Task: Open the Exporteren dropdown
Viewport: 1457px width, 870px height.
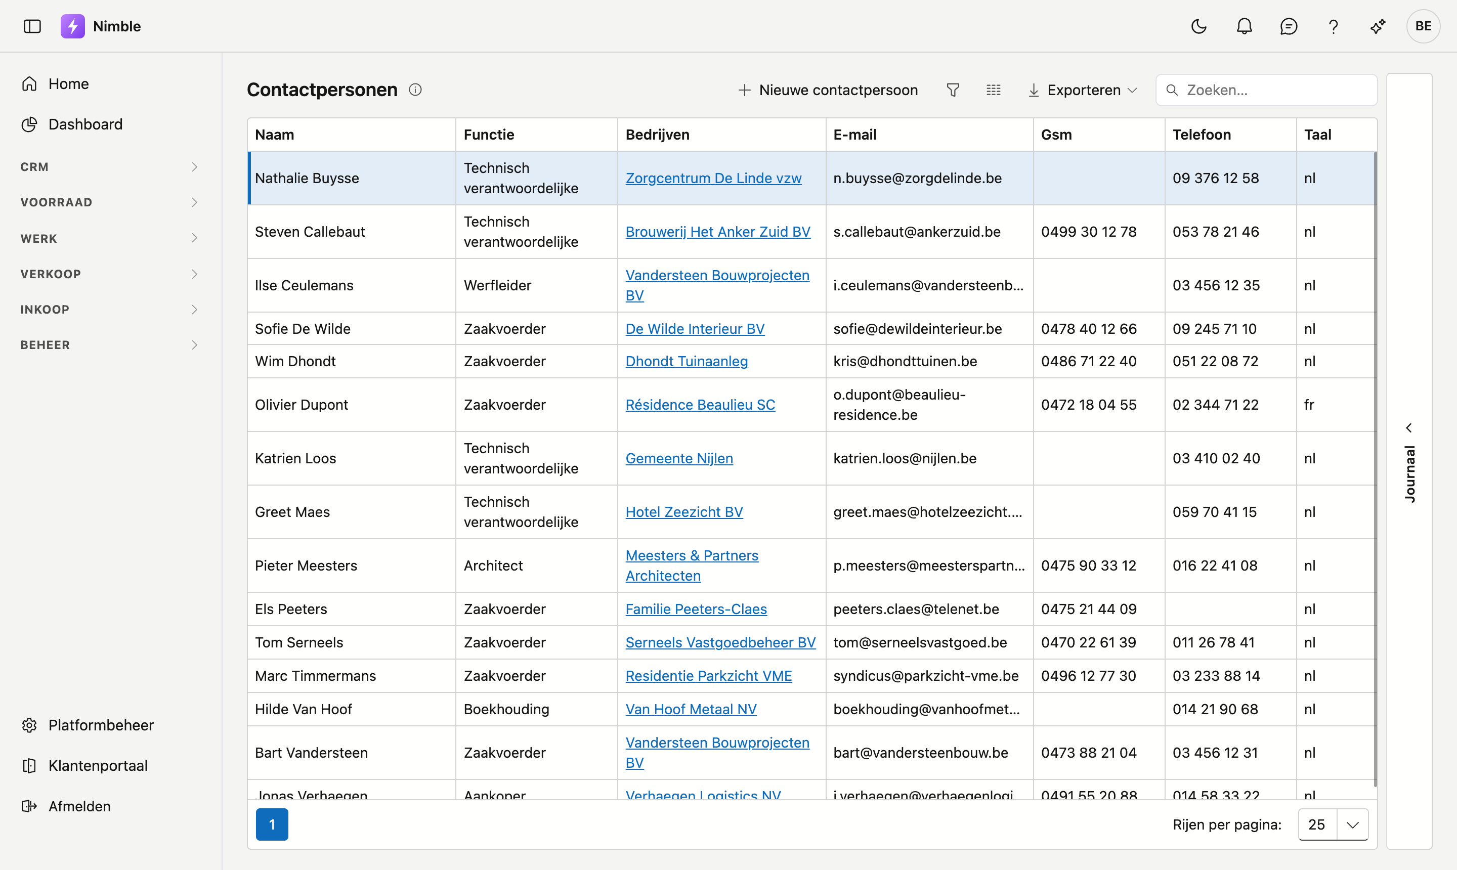Action: point(1082,90)
